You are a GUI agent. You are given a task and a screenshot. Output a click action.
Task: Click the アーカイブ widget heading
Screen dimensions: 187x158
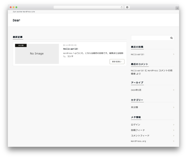click(x=137, y=83)
